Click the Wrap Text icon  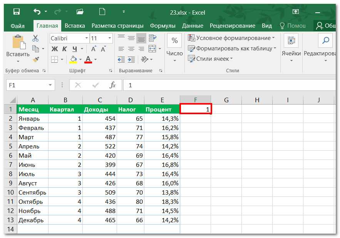[x=152, y=38]
